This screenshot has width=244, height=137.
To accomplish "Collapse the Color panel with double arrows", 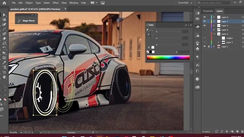I will click(x=186, y=25).
